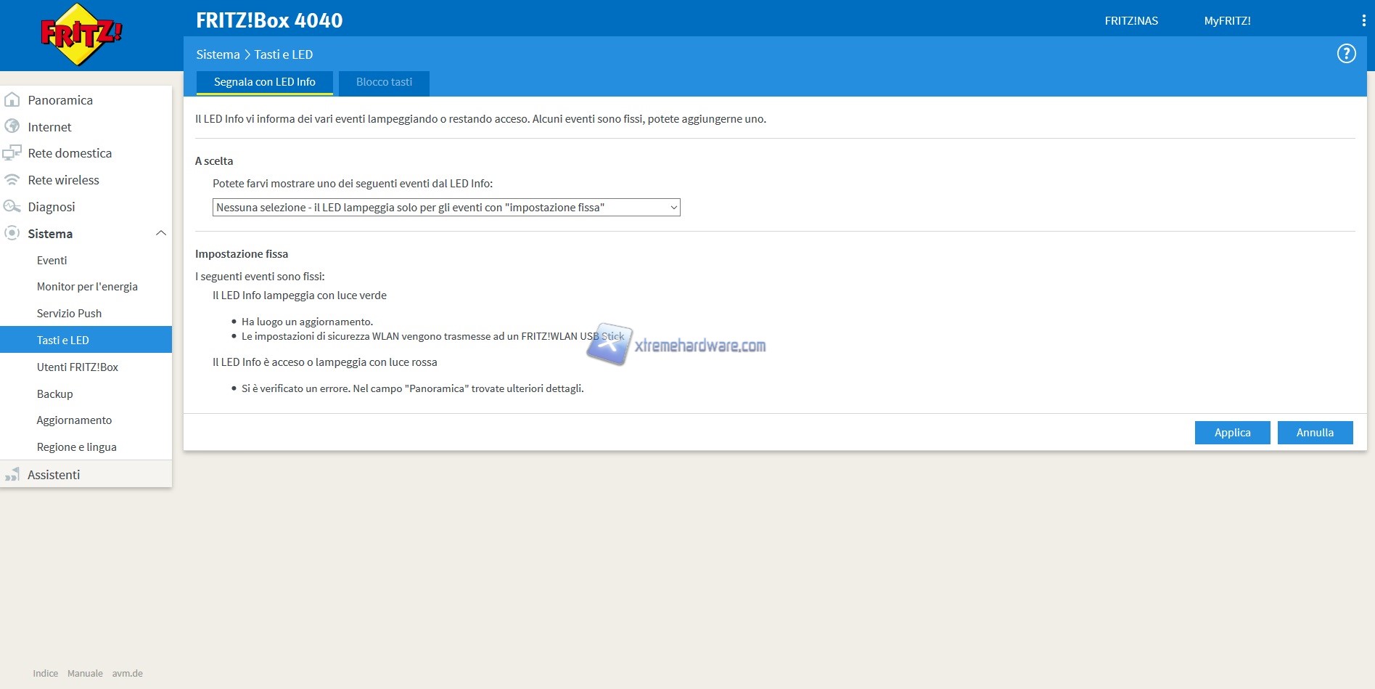Collapse the Sistema menu chevron
Screen dimensions: 1375x689
coord(161,234)
